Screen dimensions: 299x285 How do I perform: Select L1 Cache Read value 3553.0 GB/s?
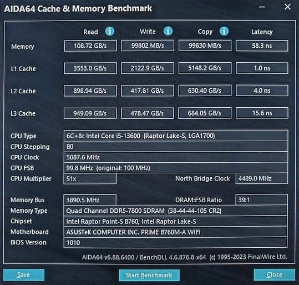(x=90, y=68)
